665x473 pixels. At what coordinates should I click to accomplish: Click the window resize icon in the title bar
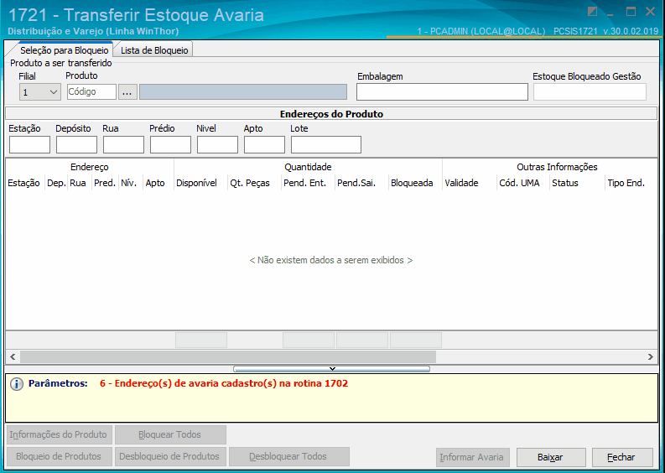pyautogui.click(x=593, y=12)
